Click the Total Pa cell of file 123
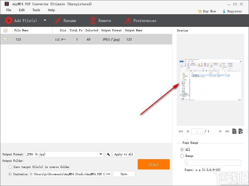Screen dimensions: 249x186 point(77,40)
